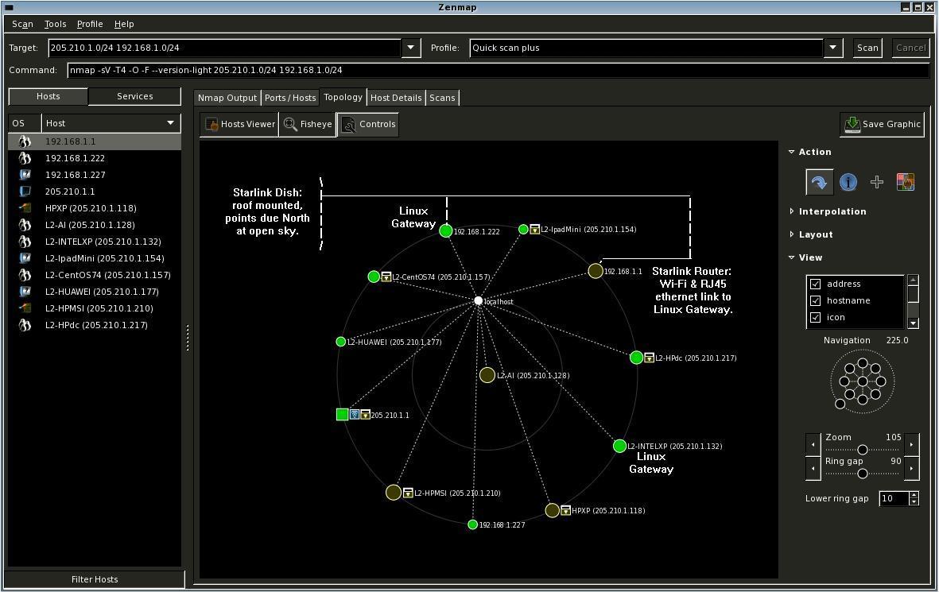Open the Profile dropdown arrow
939x592 pixels.
pos(833,48)
